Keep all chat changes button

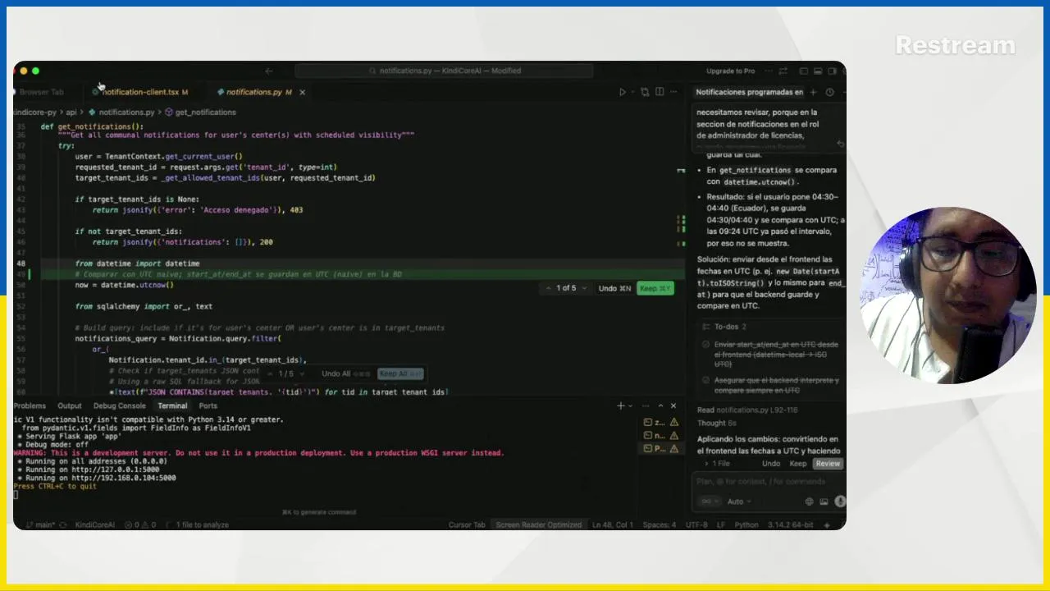coord(797,464)
